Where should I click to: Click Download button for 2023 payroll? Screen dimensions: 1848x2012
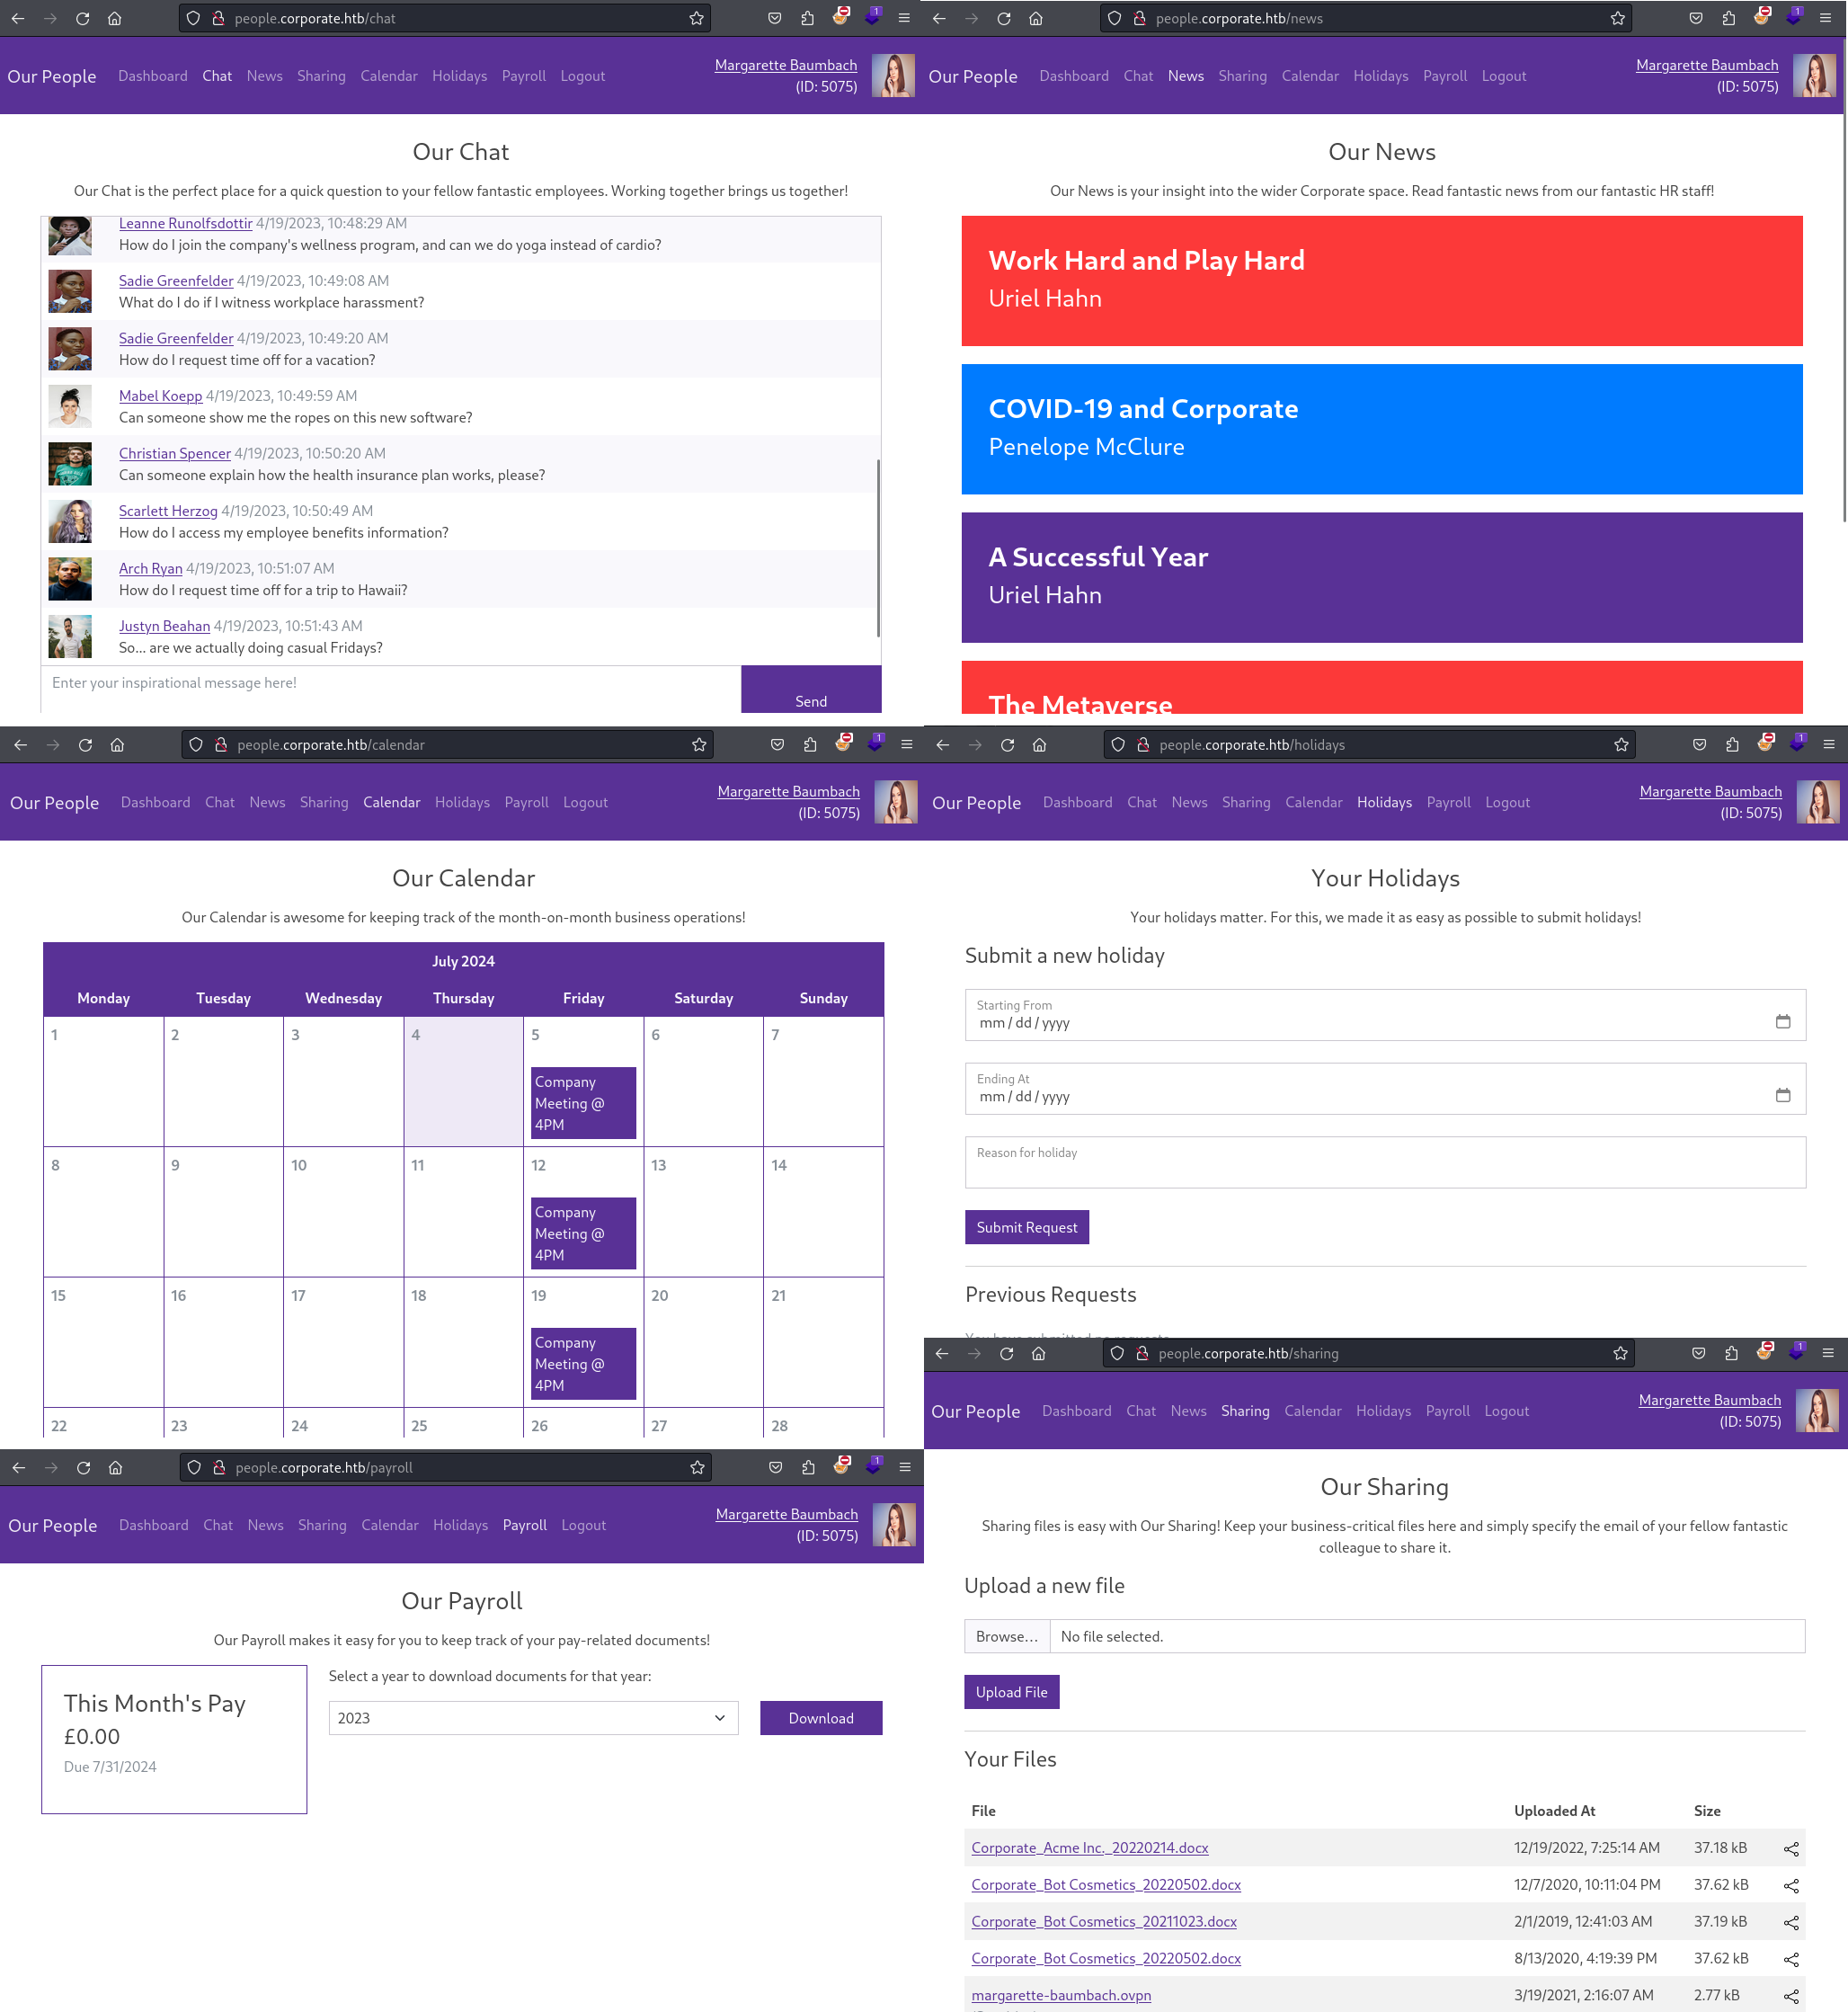click(x=820, y=1716)
